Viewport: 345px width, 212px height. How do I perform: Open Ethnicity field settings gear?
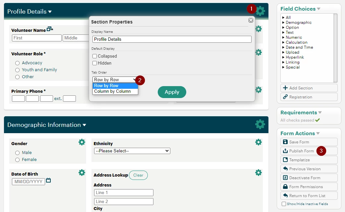pyautogui.click(x=259, y=142)
